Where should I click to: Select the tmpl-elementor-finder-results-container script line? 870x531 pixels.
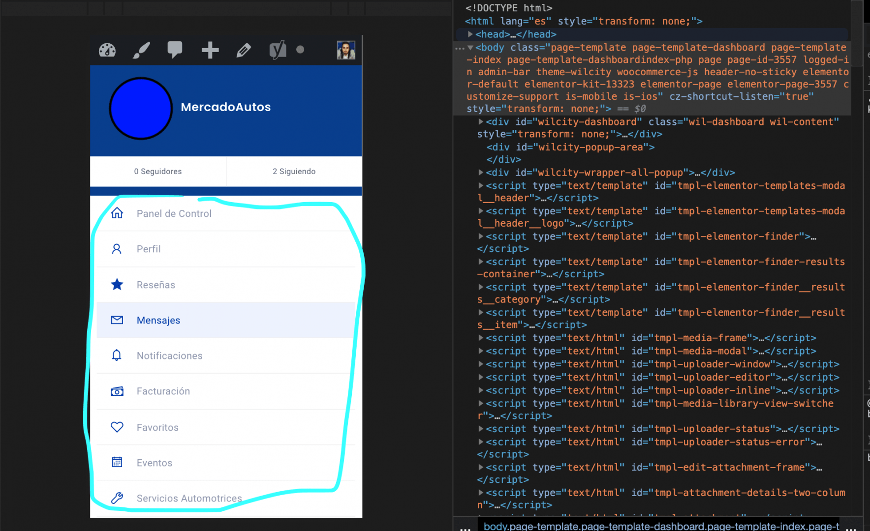661,267
